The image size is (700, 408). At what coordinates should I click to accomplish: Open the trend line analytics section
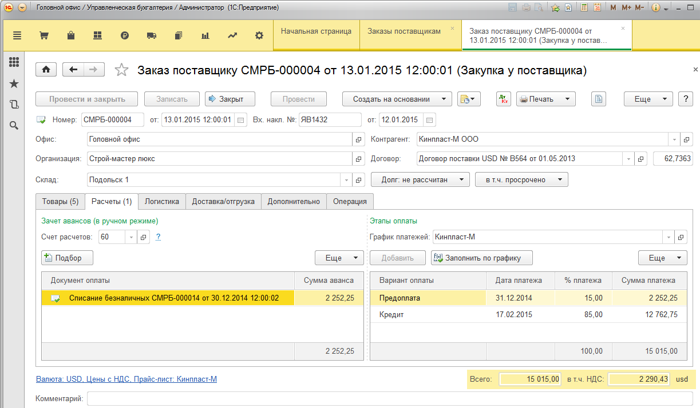pos(232,35)
